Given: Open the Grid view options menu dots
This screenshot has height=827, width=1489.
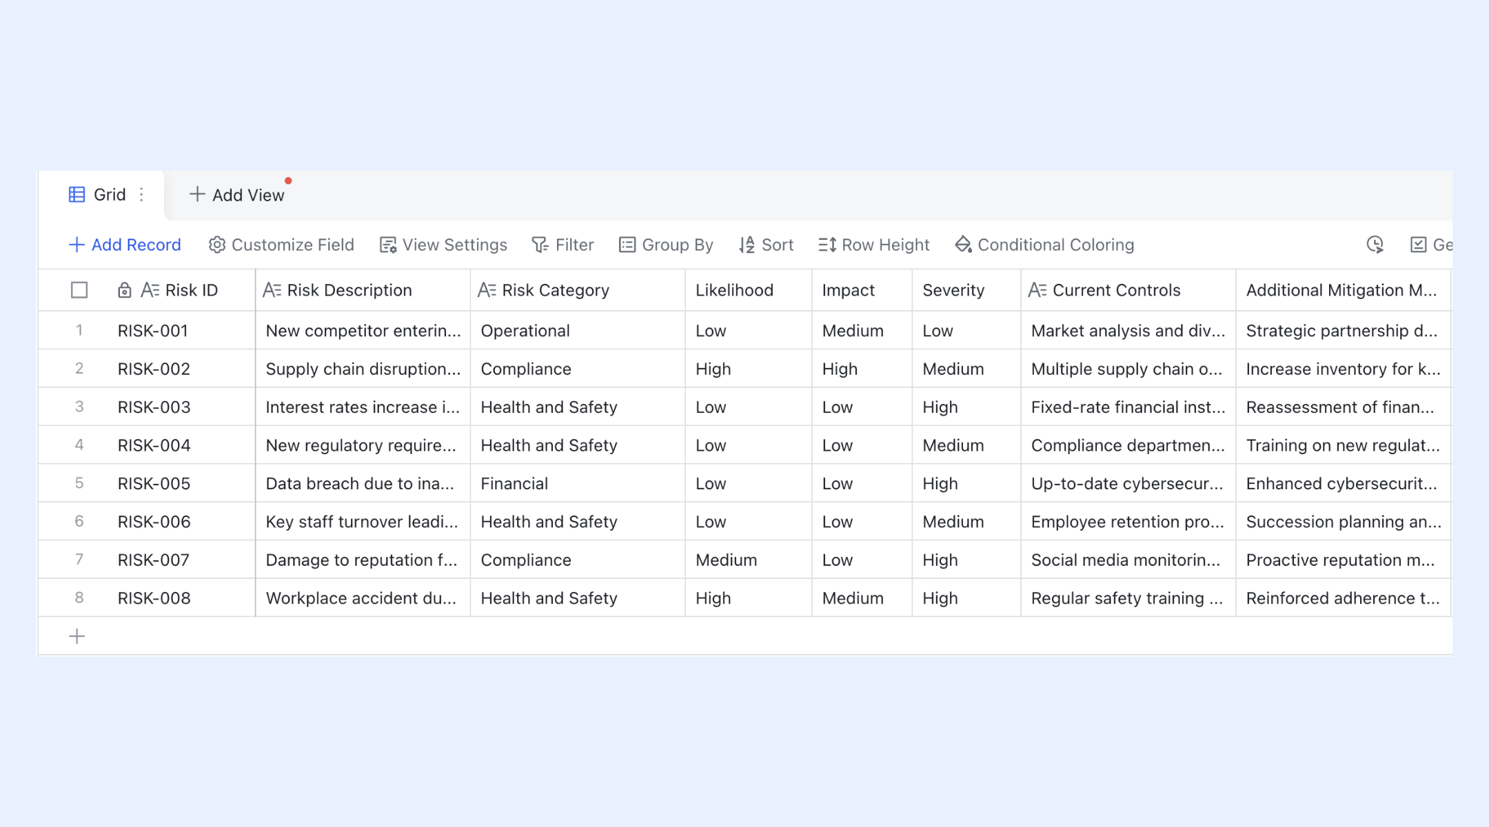Looking at the screenshot, I should 141,194.
